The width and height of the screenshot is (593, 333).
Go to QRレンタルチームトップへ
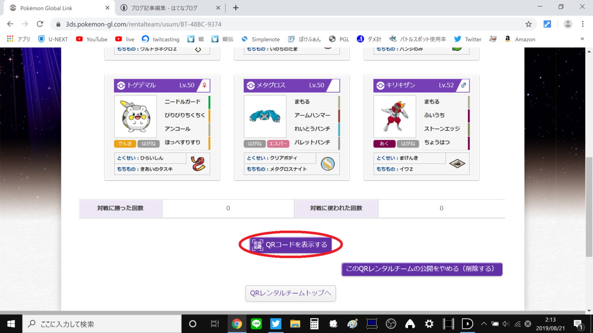291,293
